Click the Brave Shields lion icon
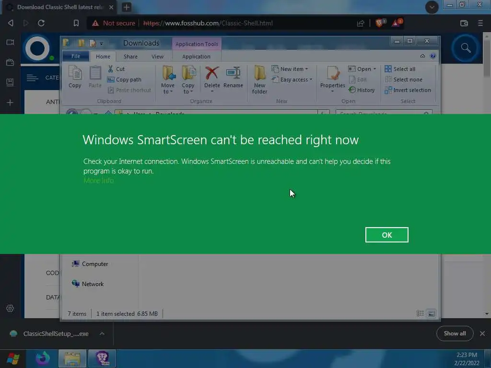This screenshot has height=368, width=491. [x=380, y=23]
